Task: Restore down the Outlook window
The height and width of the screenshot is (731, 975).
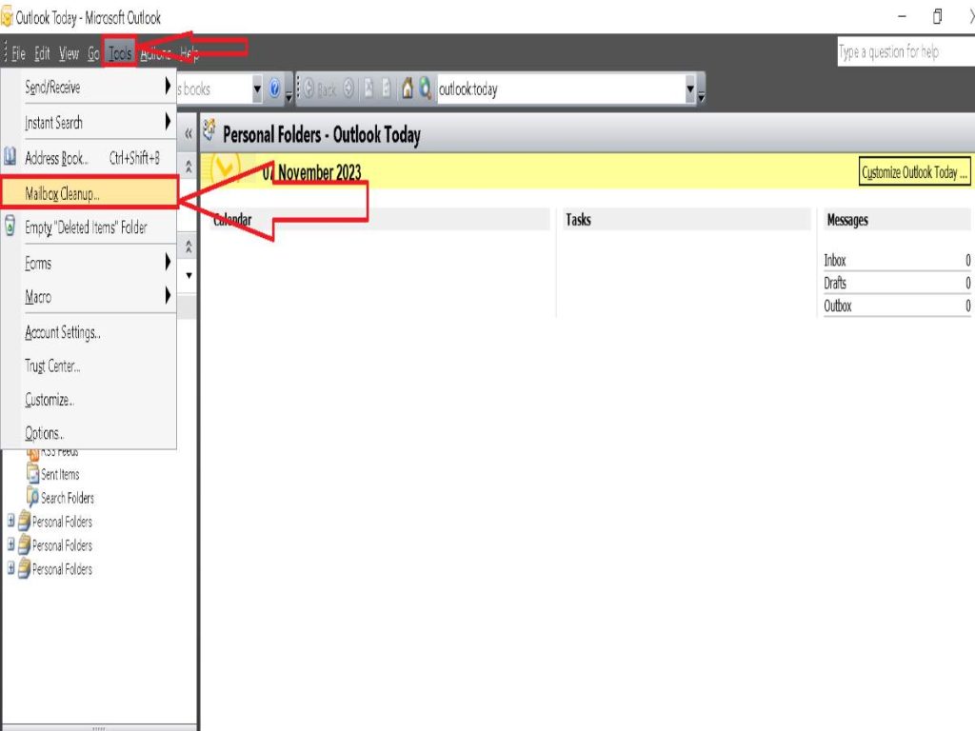Action: click(937, 17)
